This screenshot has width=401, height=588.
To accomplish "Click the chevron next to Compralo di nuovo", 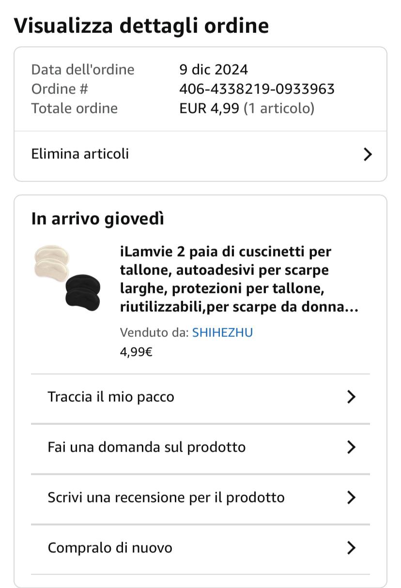I will pyautogui.click(x=352, y=548).
